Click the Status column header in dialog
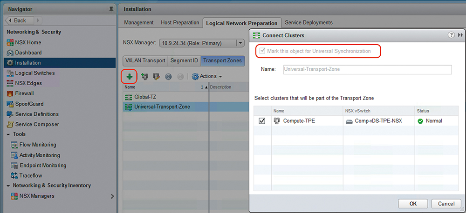This screenshot has width=466, height=213. 437,111
